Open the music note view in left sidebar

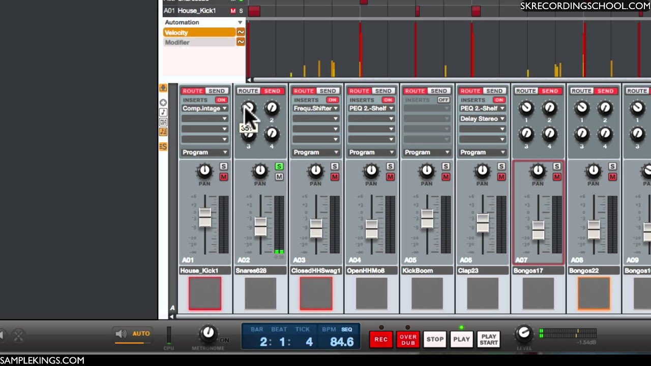pyautogui.click(x=163, y=112)
